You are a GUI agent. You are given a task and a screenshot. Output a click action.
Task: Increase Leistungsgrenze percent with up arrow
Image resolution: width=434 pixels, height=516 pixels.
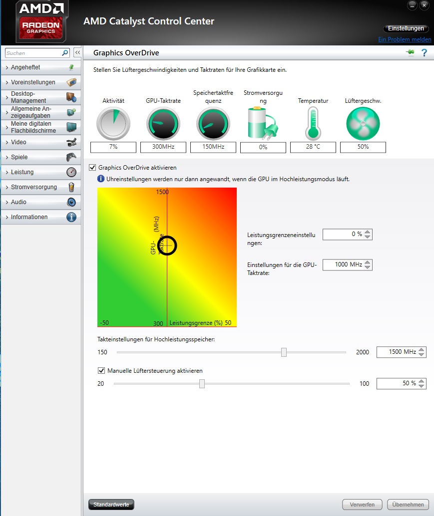click(368, 232)
